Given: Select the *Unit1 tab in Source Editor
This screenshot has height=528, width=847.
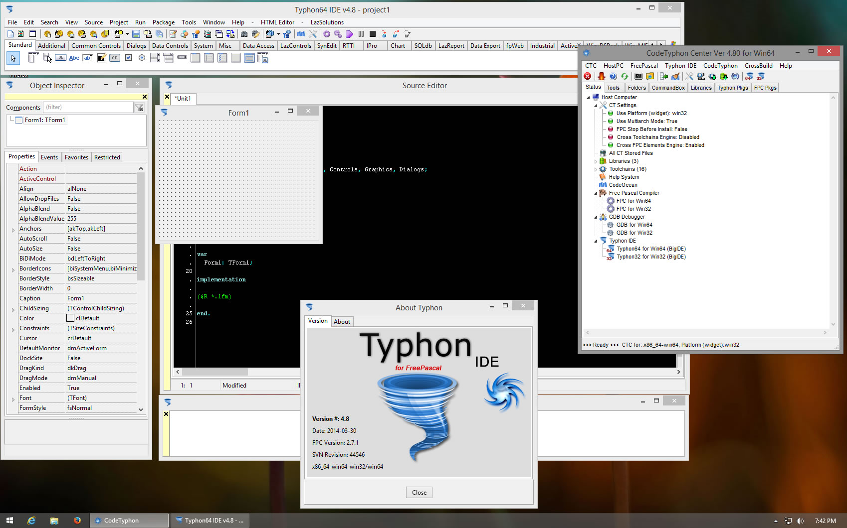Looking at the screenshot, I should [x=183, y=99].
